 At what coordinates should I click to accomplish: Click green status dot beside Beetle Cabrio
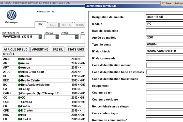[19, 80]
